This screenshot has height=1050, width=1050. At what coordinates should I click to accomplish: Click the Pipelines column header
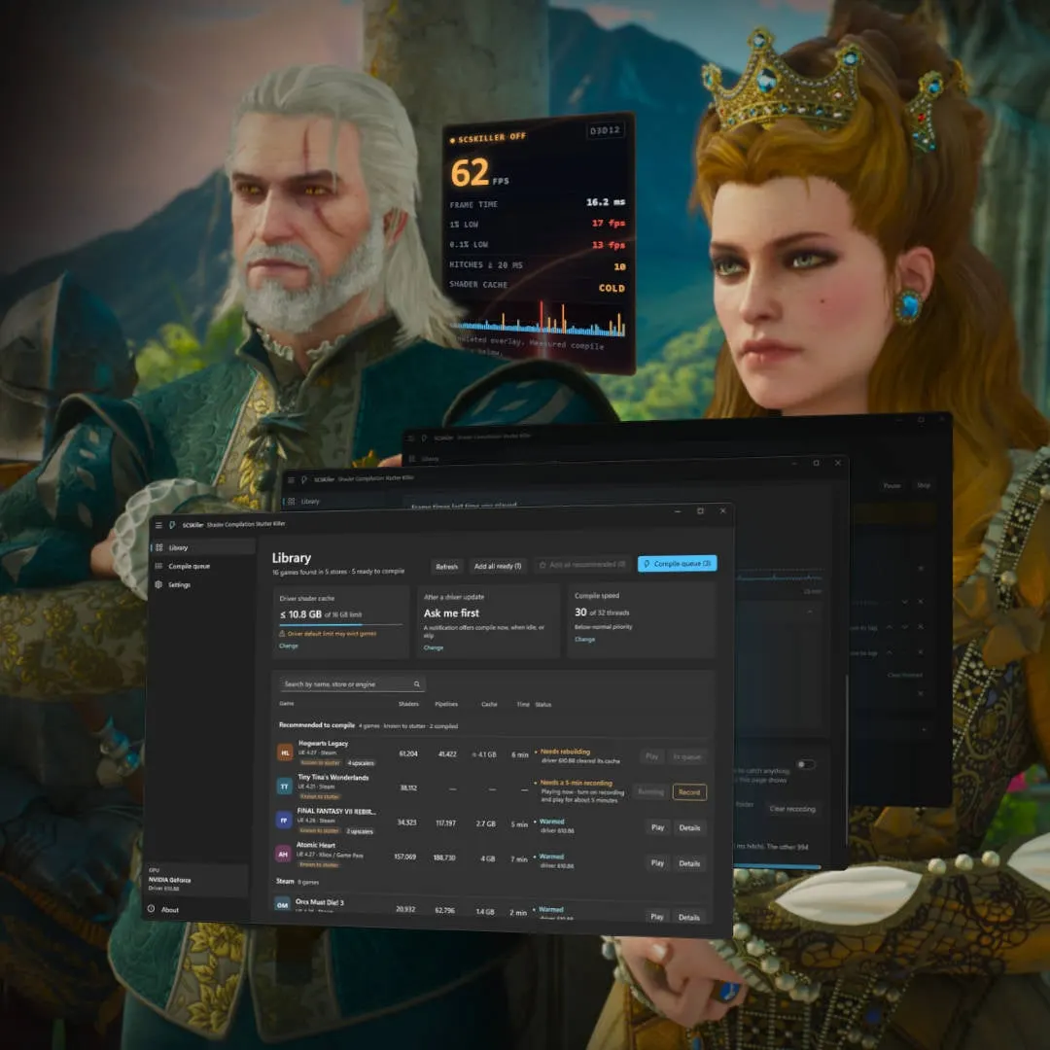coord(446,704)
